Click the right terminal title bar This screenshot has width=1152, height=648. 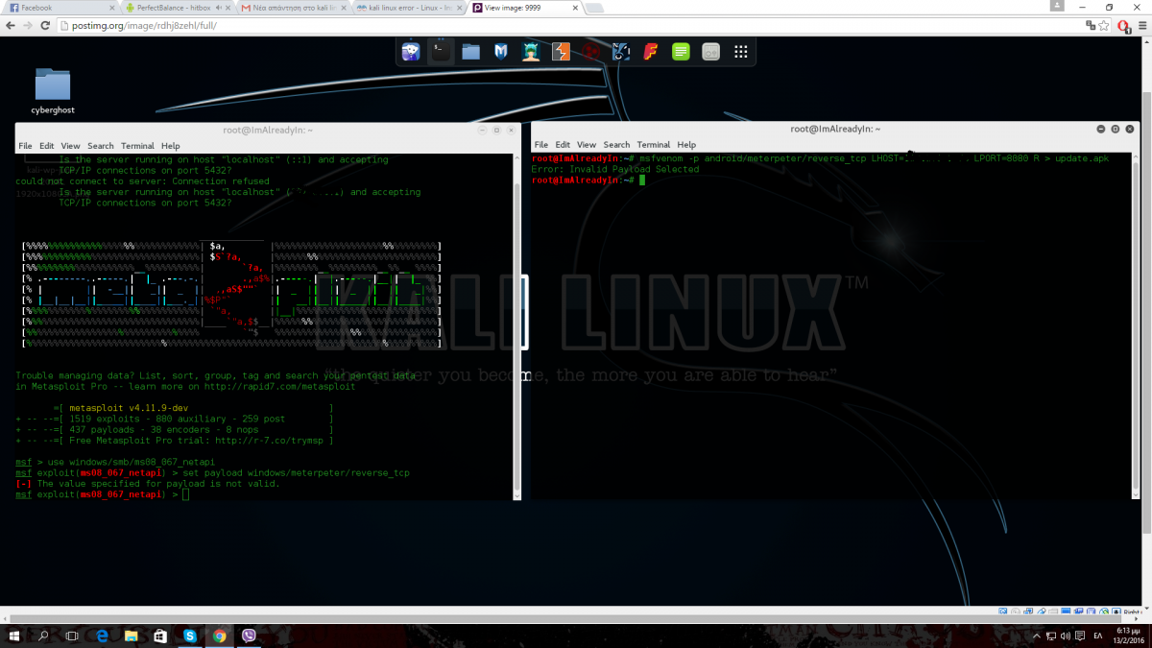click(x=835, y=129)
